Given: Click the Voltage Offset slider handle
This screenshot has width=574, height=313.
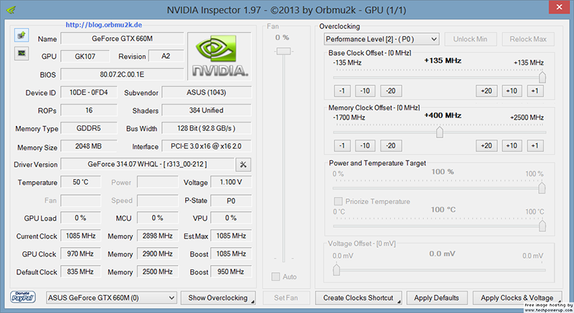Looking at the screenshot, I should tap(337, 270).
